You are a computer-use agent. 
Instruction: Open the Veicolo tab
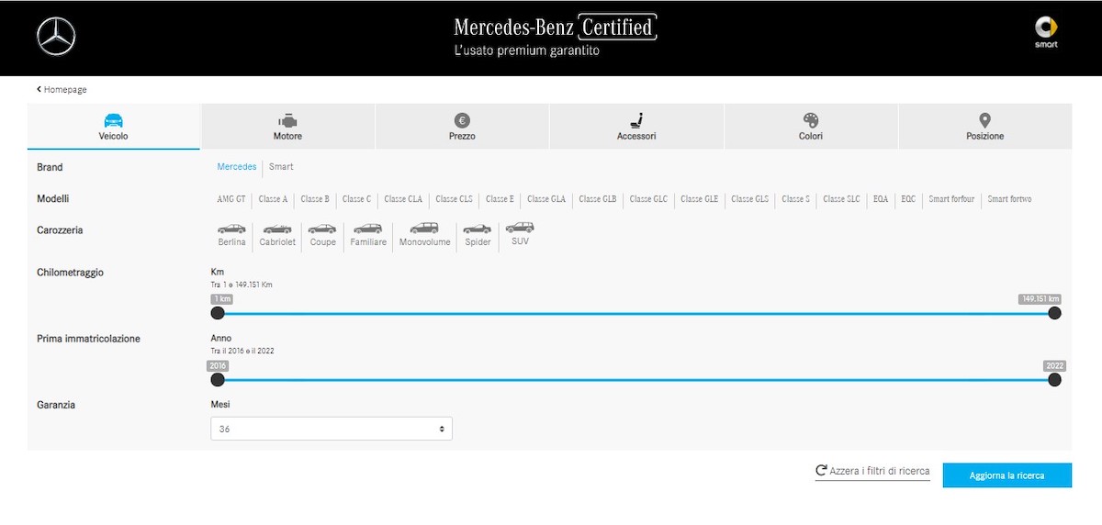tap(114, 127)
